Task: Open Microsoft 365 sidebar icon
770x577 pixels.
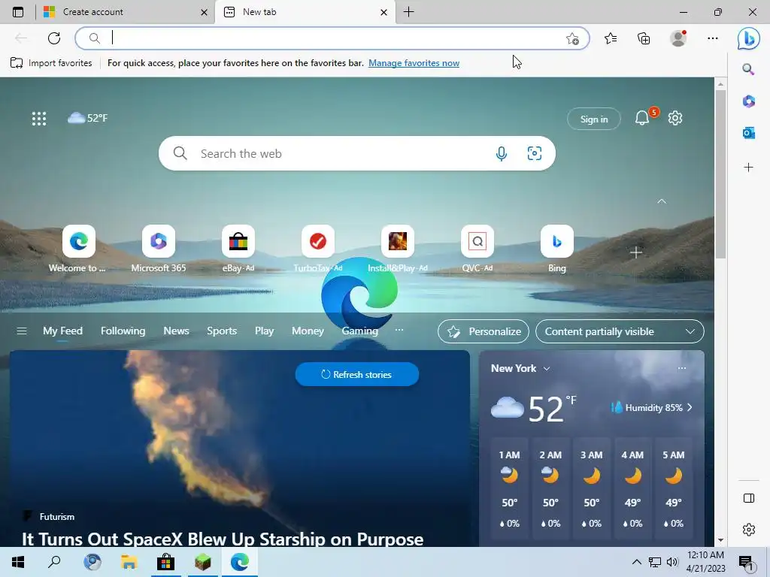Action: (748, 101)
